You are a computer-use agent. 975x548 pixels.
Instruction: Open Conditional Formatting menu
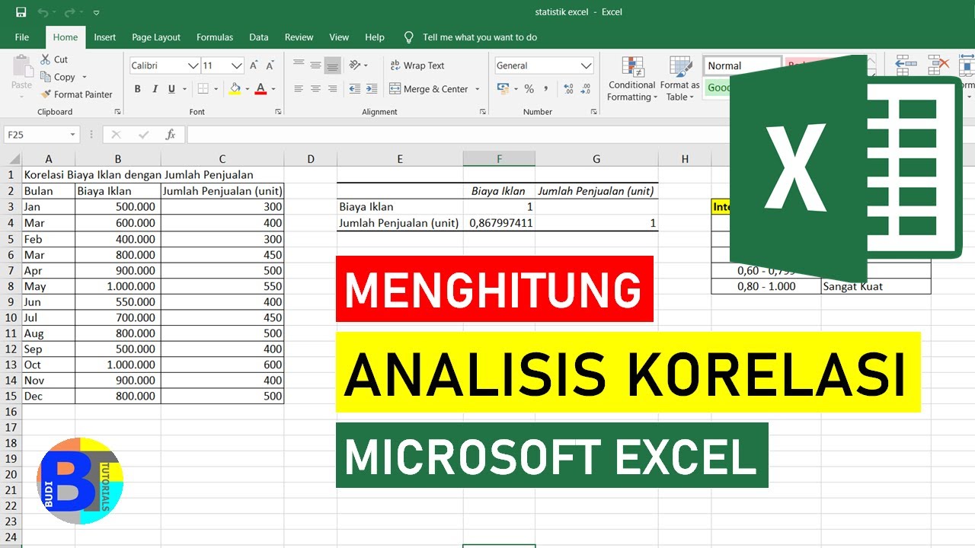(x=631, y=78)
